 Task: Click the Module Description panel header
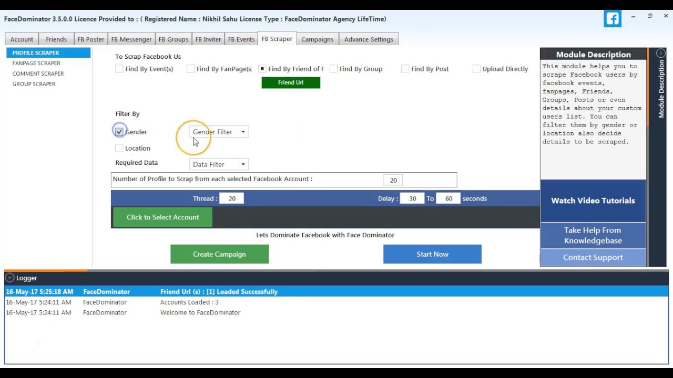[x=593, y=55]
